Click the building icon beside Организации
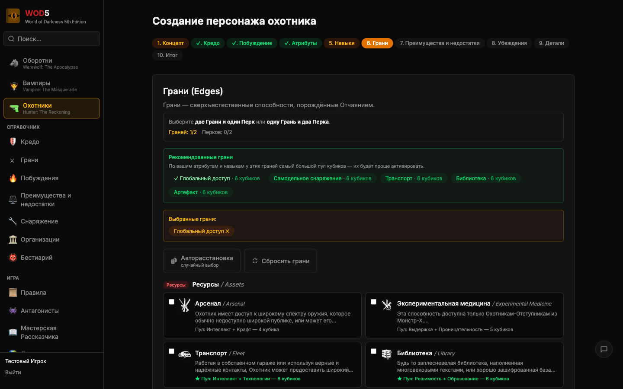The image size is (623, 389). click(13, 239)
